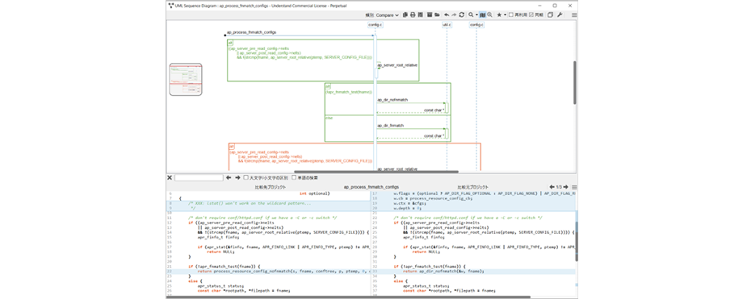Click the 比較元プロジェクト header label
743x299 pixels.
coord(473,187)
